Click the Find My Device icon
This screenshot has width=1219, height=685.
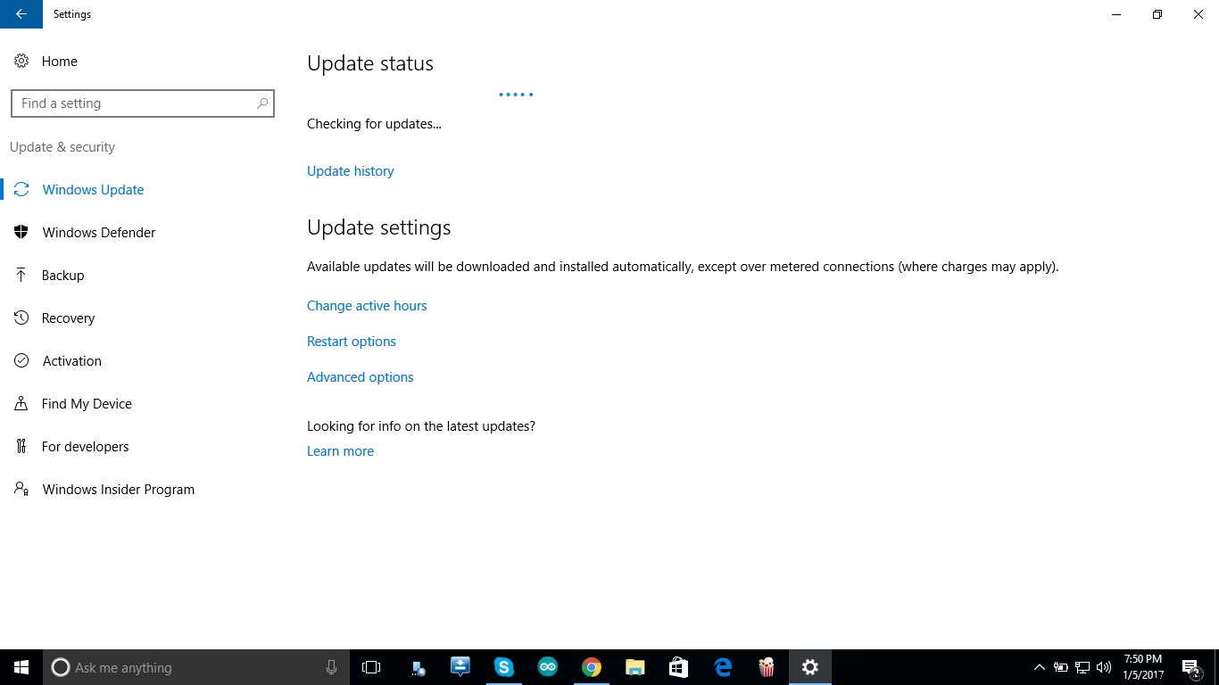point(21,403)
